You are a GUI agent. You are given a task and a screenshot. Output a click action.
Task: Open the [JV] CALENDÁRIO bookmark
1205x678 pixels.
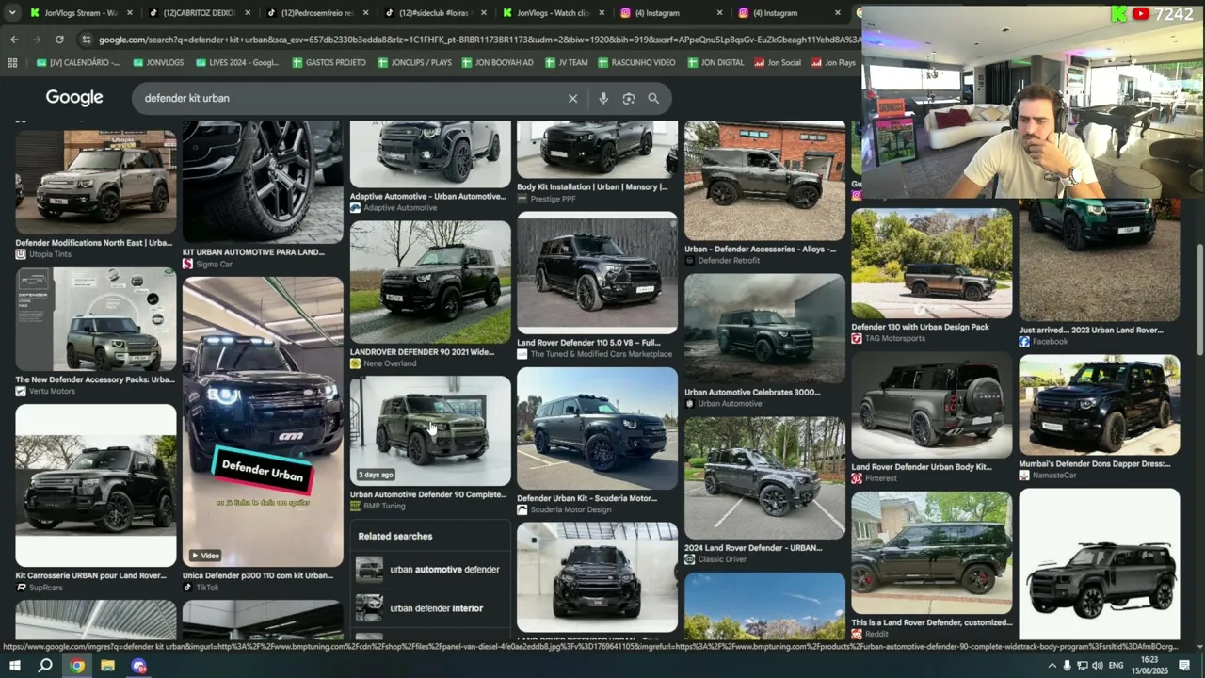pos(77,62)
